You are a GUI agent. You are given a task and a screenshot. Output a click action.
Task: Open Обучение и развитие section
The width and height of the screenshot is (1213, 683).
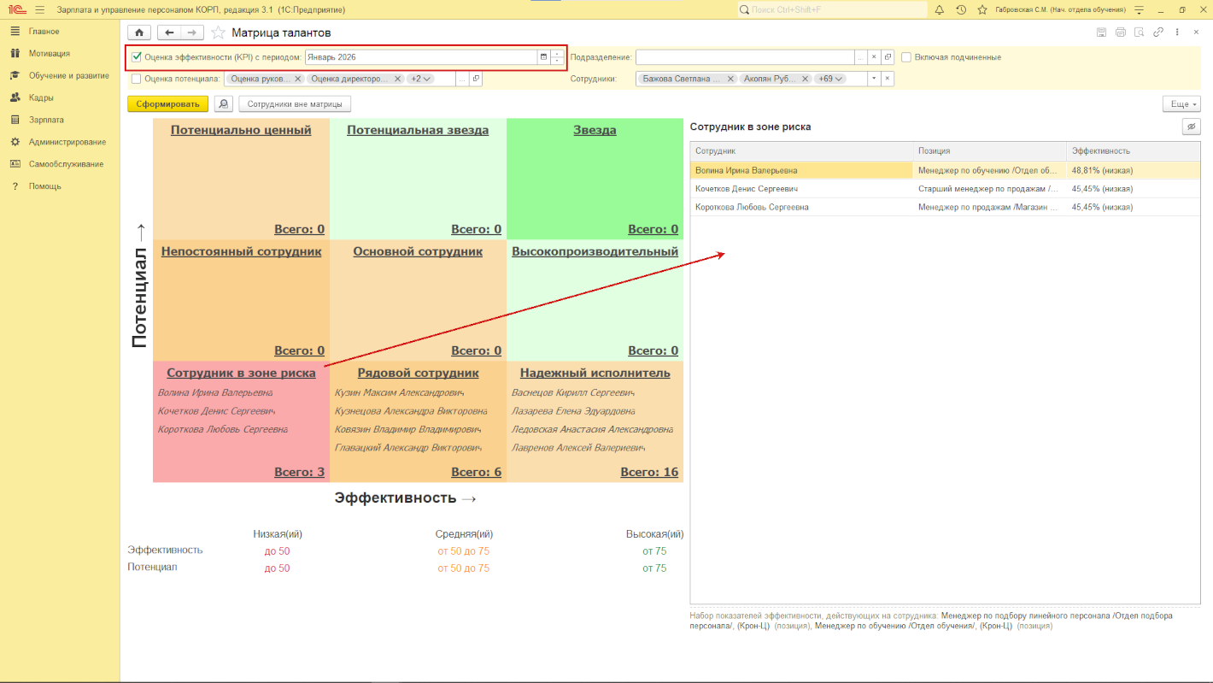pyautogui.click(x=68, y=75)
